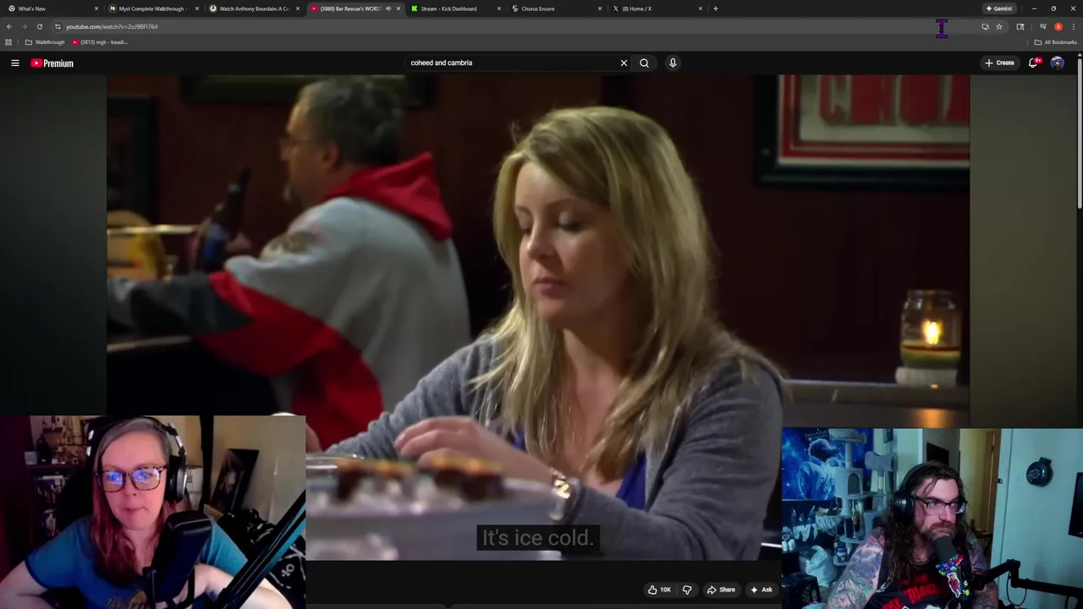Close the Bar Rescue tab
1083x609 pixels.
[399, 8]
